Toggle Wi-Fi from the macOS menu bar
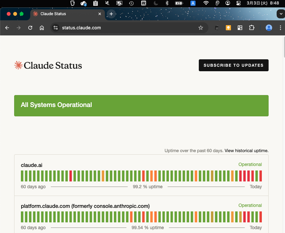This screenshot has height=233, width=285. 206,3
